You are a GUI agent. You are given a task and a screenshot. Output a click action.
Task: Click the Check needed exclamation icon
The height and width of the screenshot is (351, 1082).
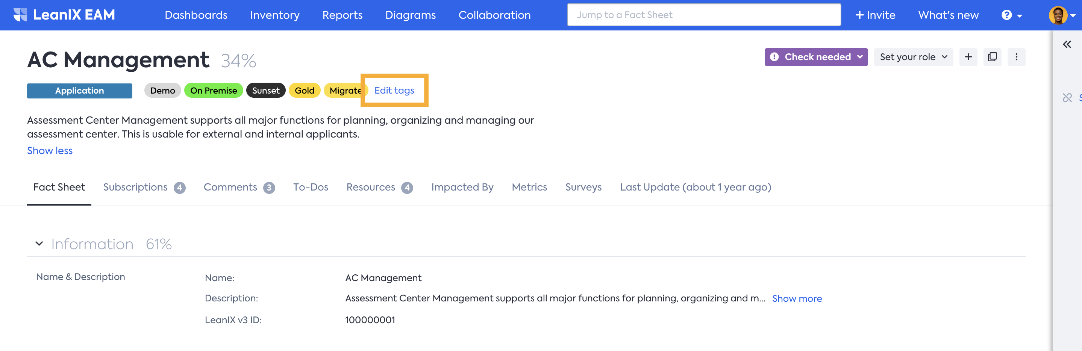(774, 57)
